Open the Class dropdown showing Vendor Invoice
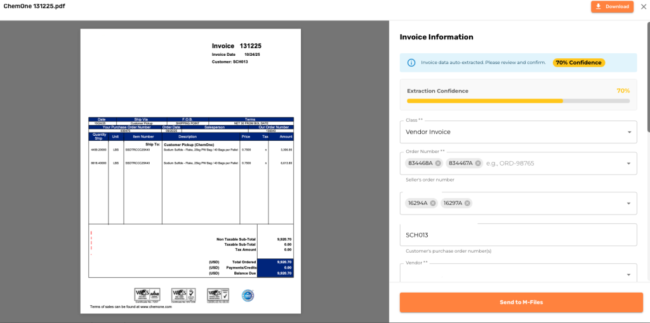Viewport: 650px width, 323px height. [628, 132]
